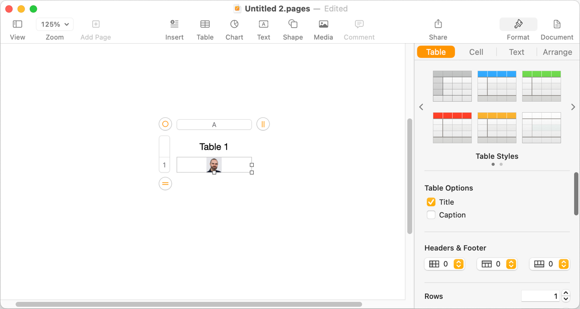
Task: Disable the table Title checkbox
Action: pos(431,202)
